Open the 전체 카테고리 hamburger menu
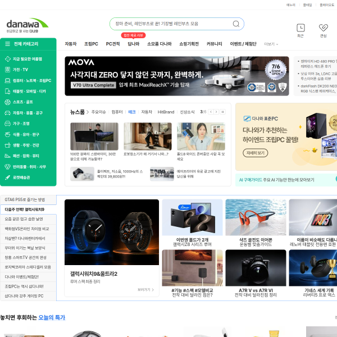337x337 pixels. (7, 44)
